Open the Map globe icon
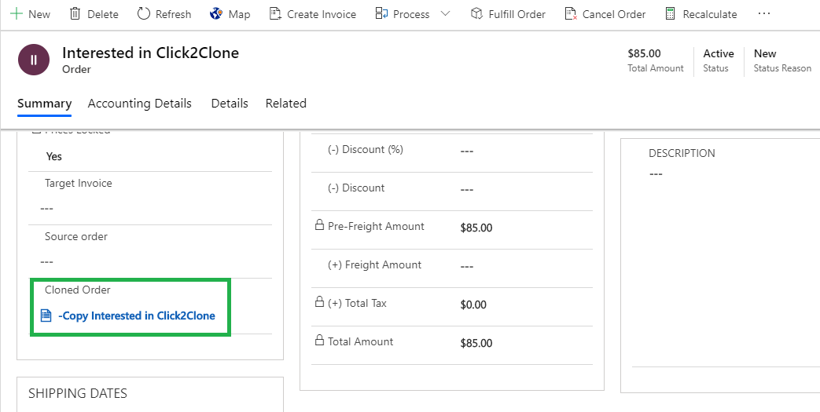Image resolution: width=820 pixels, height=412 pixels. (x=216, y=14)
